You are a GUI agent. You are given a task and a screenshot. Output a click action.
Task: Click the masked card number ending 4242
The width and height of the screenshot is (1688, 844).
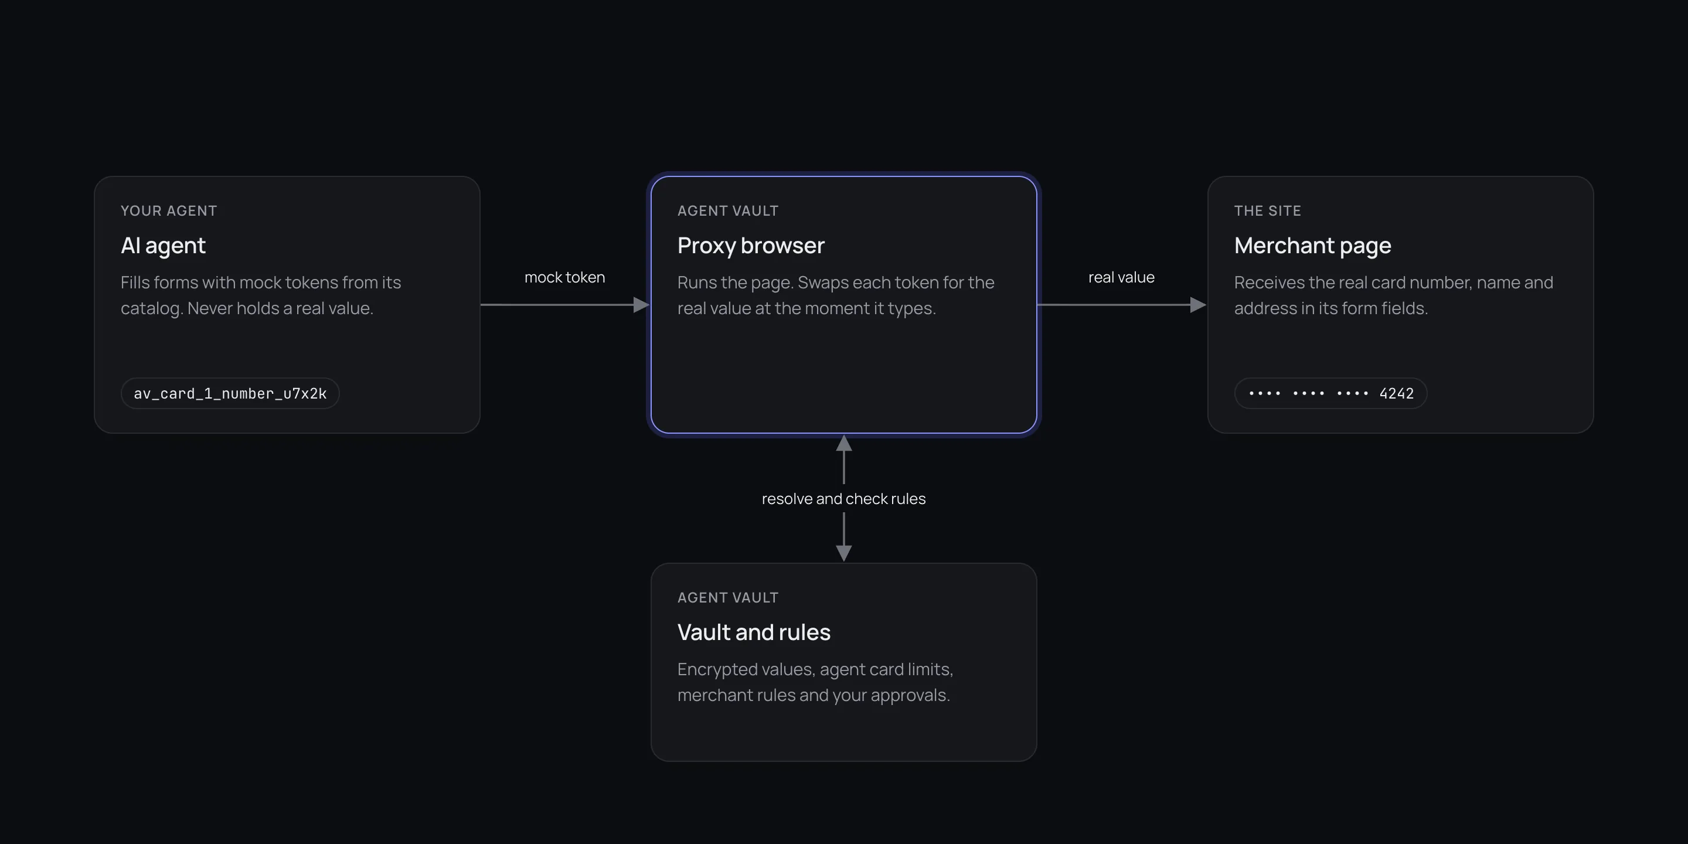click(x=1330, y=393)
